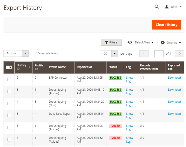Screen dimensions: 186x147
Task: Open the Filters panel
Action: [x=111, y=42]
